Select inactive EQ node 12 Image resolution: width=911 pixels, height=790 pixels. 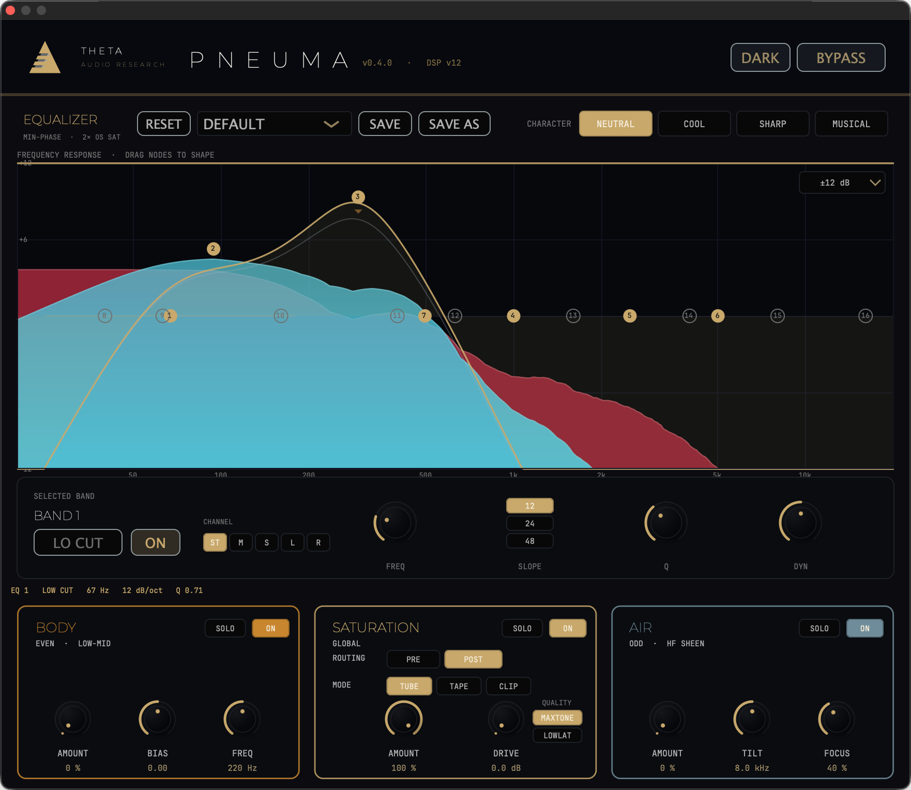point(455,316)
